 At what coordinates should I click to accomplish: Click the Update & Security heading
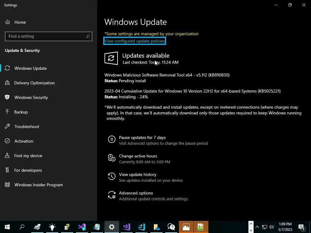click(22, 51)
